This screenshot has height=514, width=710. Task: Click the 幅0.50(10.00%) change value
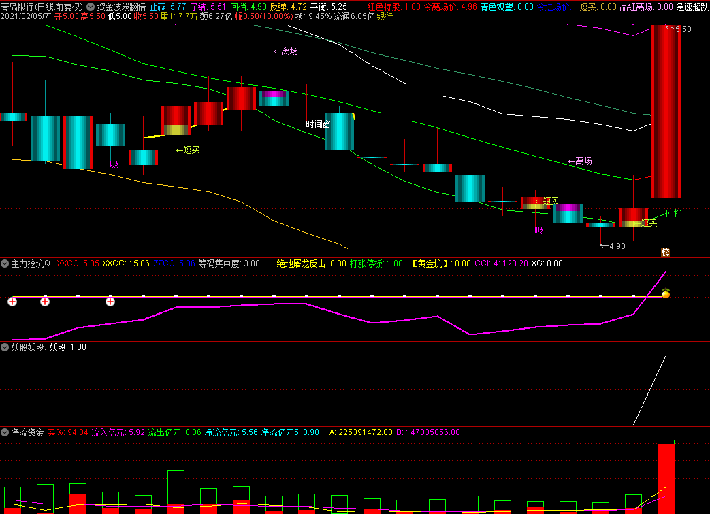tap(263, 16)
